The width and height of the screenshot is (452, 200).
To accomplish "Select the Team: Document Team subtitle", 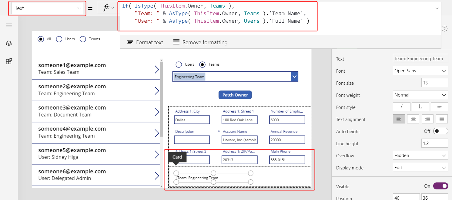I will tap(65, 115).
